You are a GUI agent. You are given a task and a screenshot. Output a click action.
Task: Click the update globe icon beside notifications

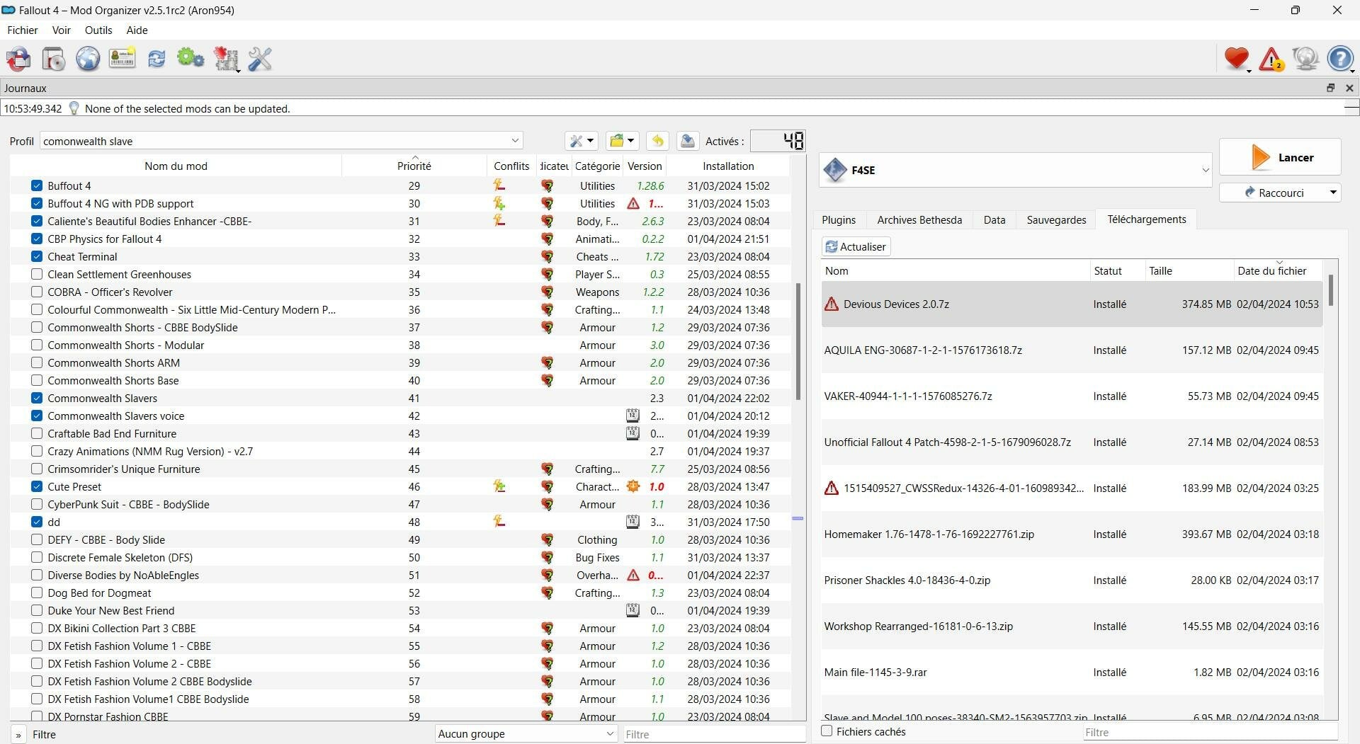(1305, 59)
